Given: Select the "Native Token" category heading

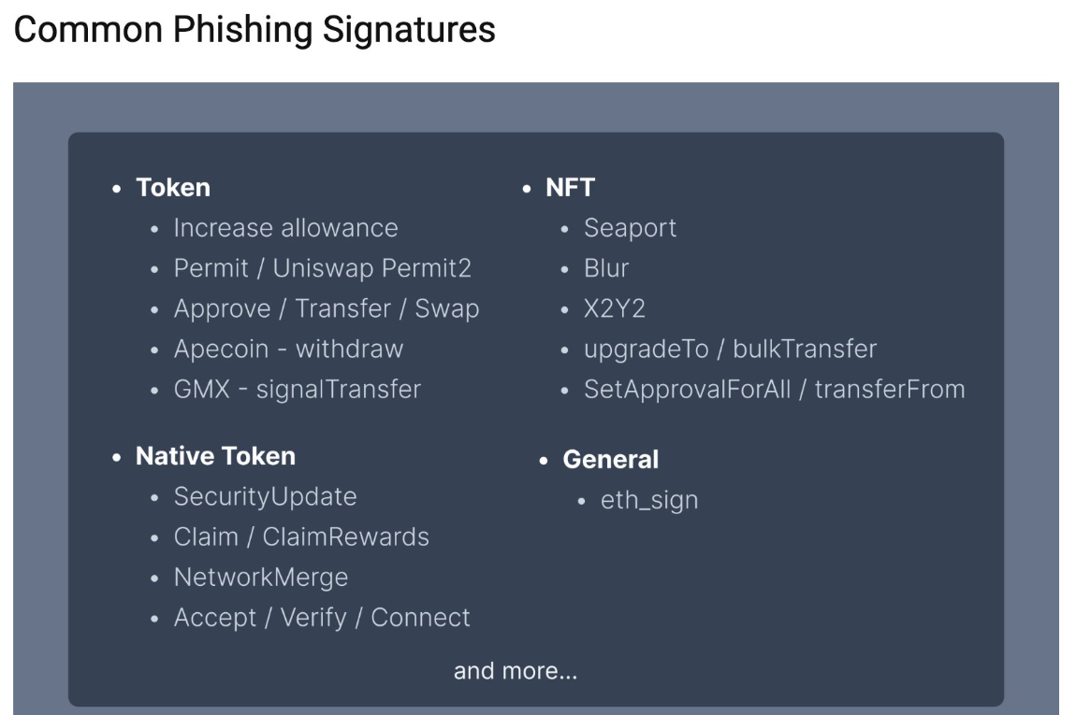Looking at the screenshot, I should [x=215, y=456].
